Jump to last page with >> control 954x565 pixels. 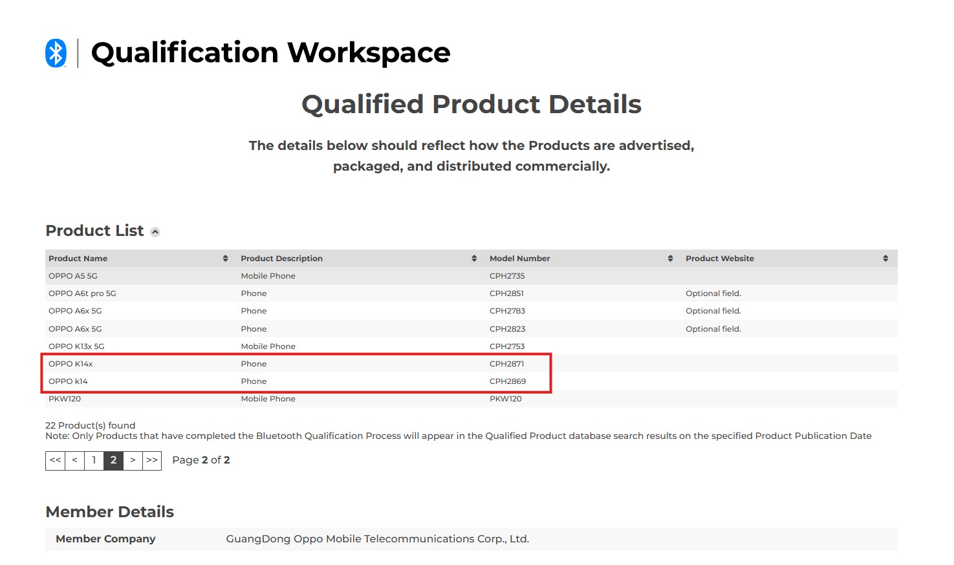153,460
